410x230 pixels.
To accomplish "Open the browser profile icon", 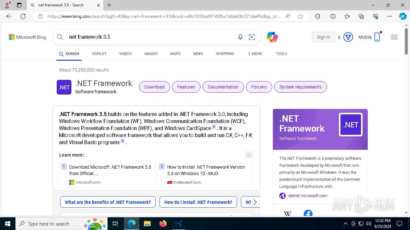I will click(x=7, y=5).
